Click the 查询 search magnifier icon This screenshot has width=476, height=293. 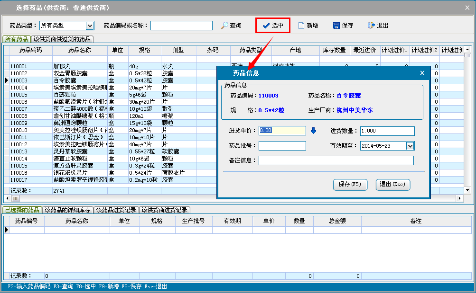(225, 26)
